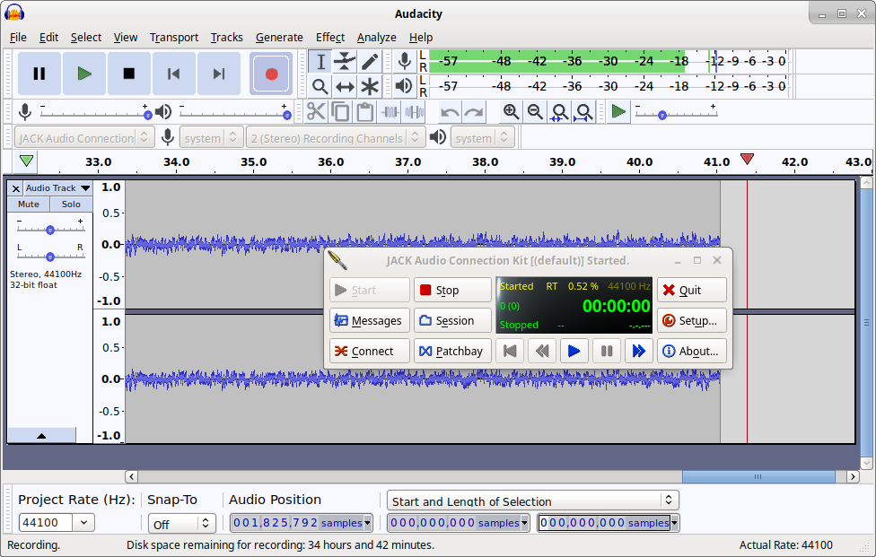This screenshot has width=876, height=557.
Task: Click the Undo arrow icon
Action: 450,112
